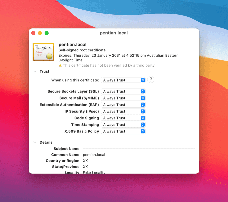Click the bold pentian.local certificate heading
Viewport: 228px width, 202px height.
(x=72, y=45)
